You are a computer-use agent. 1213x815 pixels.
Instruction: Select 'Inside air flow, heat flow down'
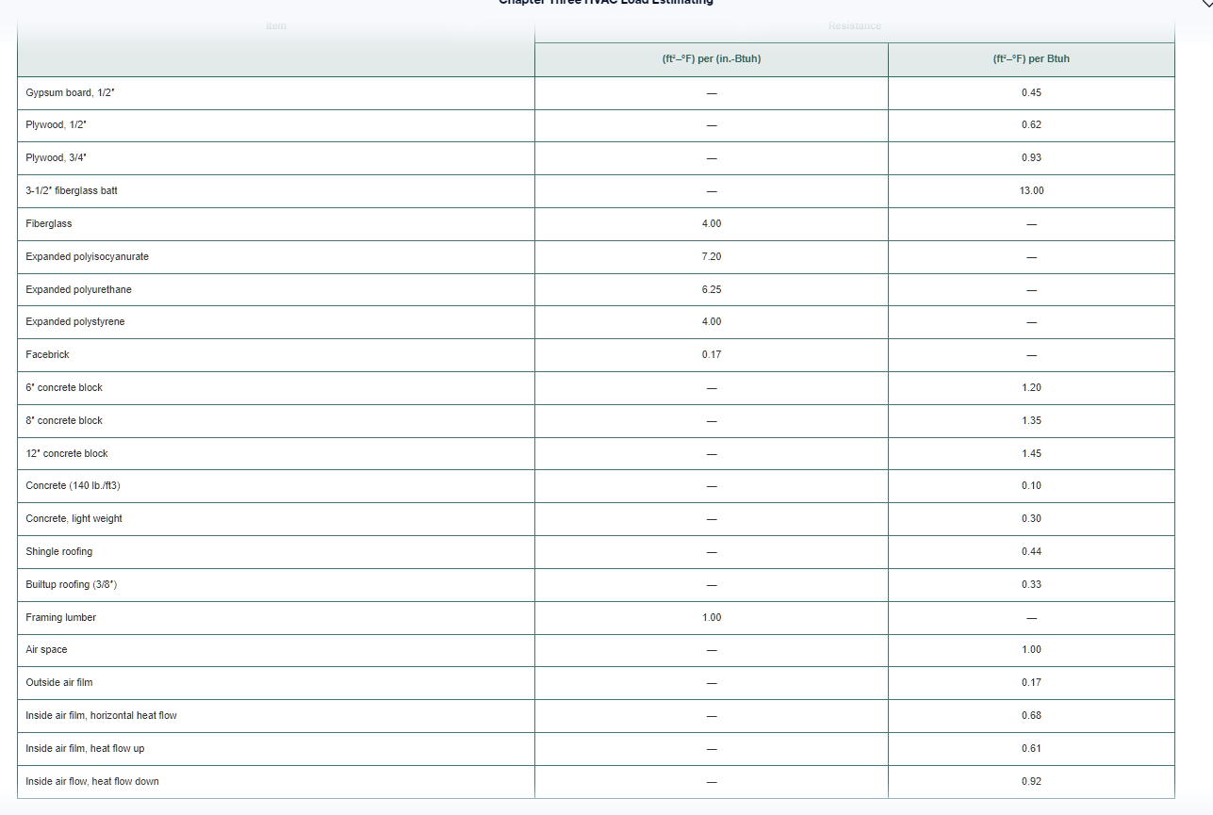pyautogui.click(x=92, y=781)
